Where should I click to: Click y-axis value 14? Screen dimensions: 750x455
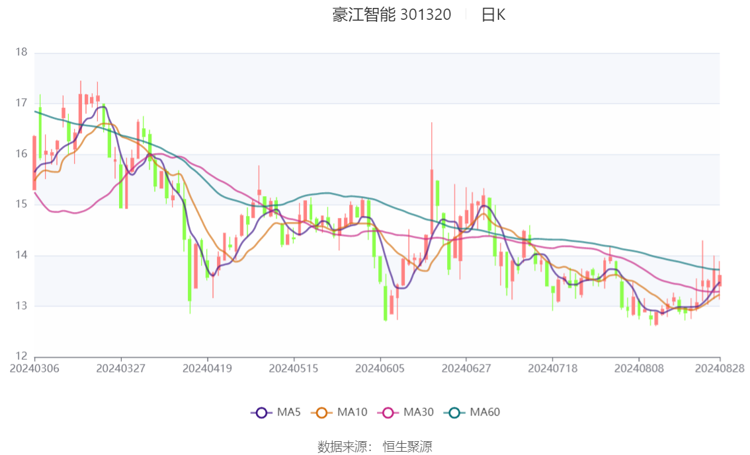pyautogui.click(x=21, y=255)
